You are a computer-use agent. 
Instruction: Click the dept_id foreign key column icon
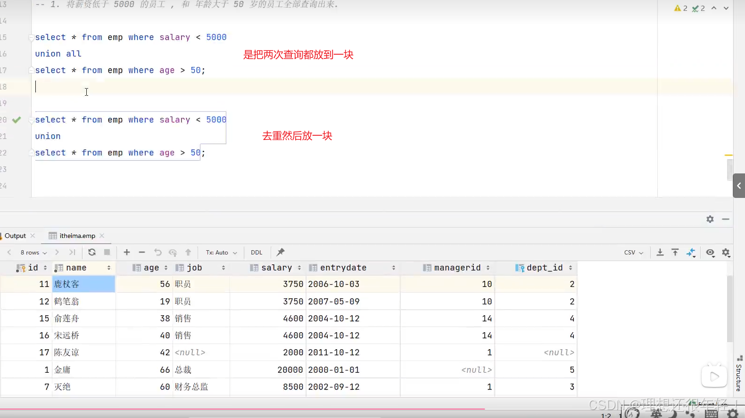(x=520, y=268)
